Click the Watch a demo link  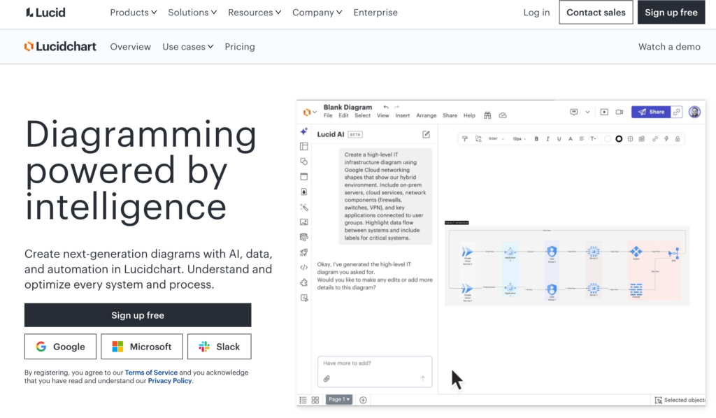[x=669, y=47]
